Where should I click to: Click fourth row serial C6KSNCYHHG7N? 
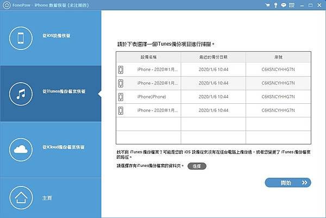point(278,110)
